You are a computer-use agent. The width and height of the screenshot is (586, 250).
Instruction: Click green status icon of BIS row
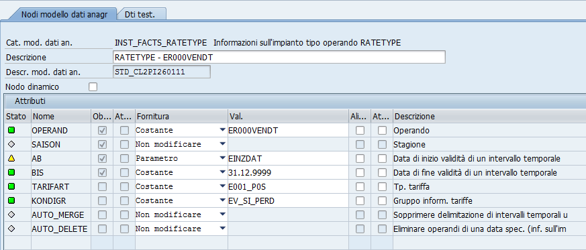click(x=11, y=173)
